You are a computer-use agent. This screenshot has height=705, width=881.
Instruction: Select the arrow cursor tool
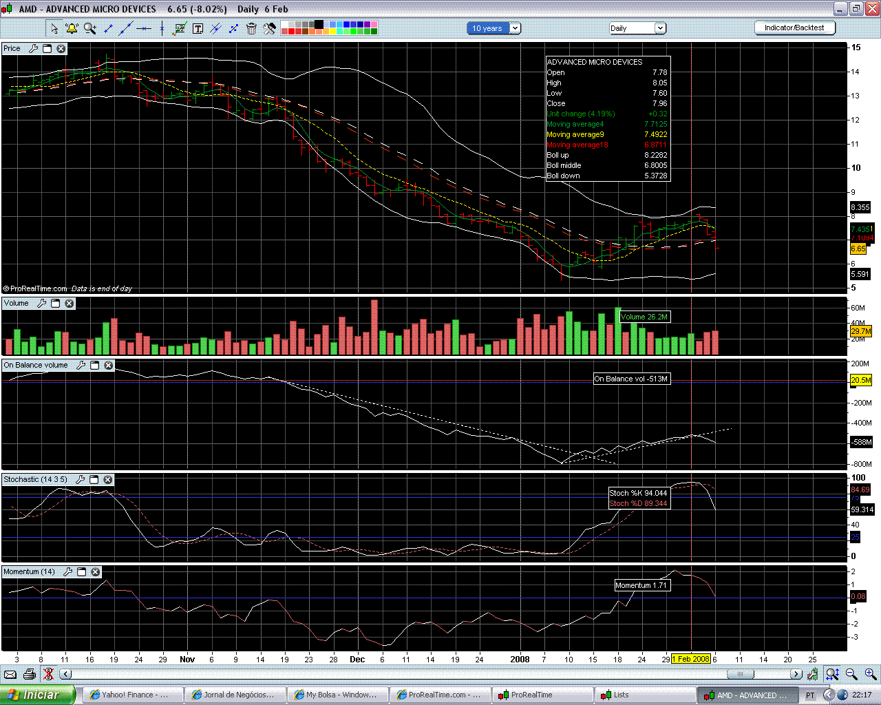pos(54,28)
